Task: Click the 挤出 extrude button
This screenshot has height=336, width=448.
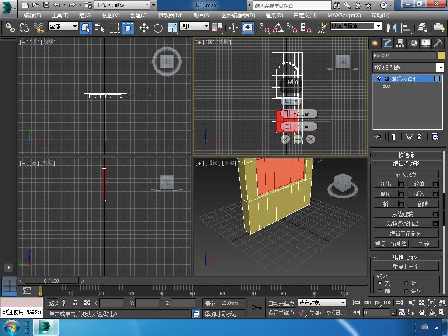Action: [x=385, y=184]
